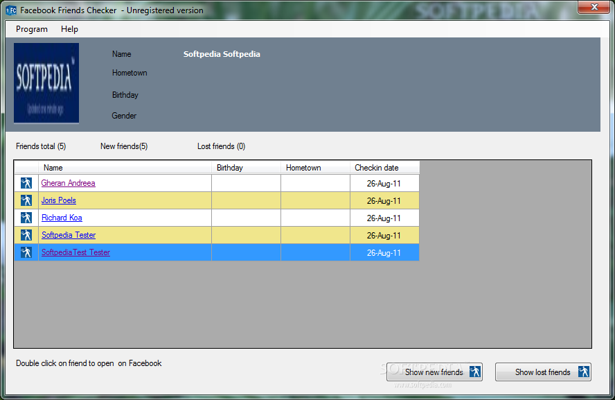615x400 pixels.
Task: Sort by the Checkin date column header
Action: [x=384, y=168]
